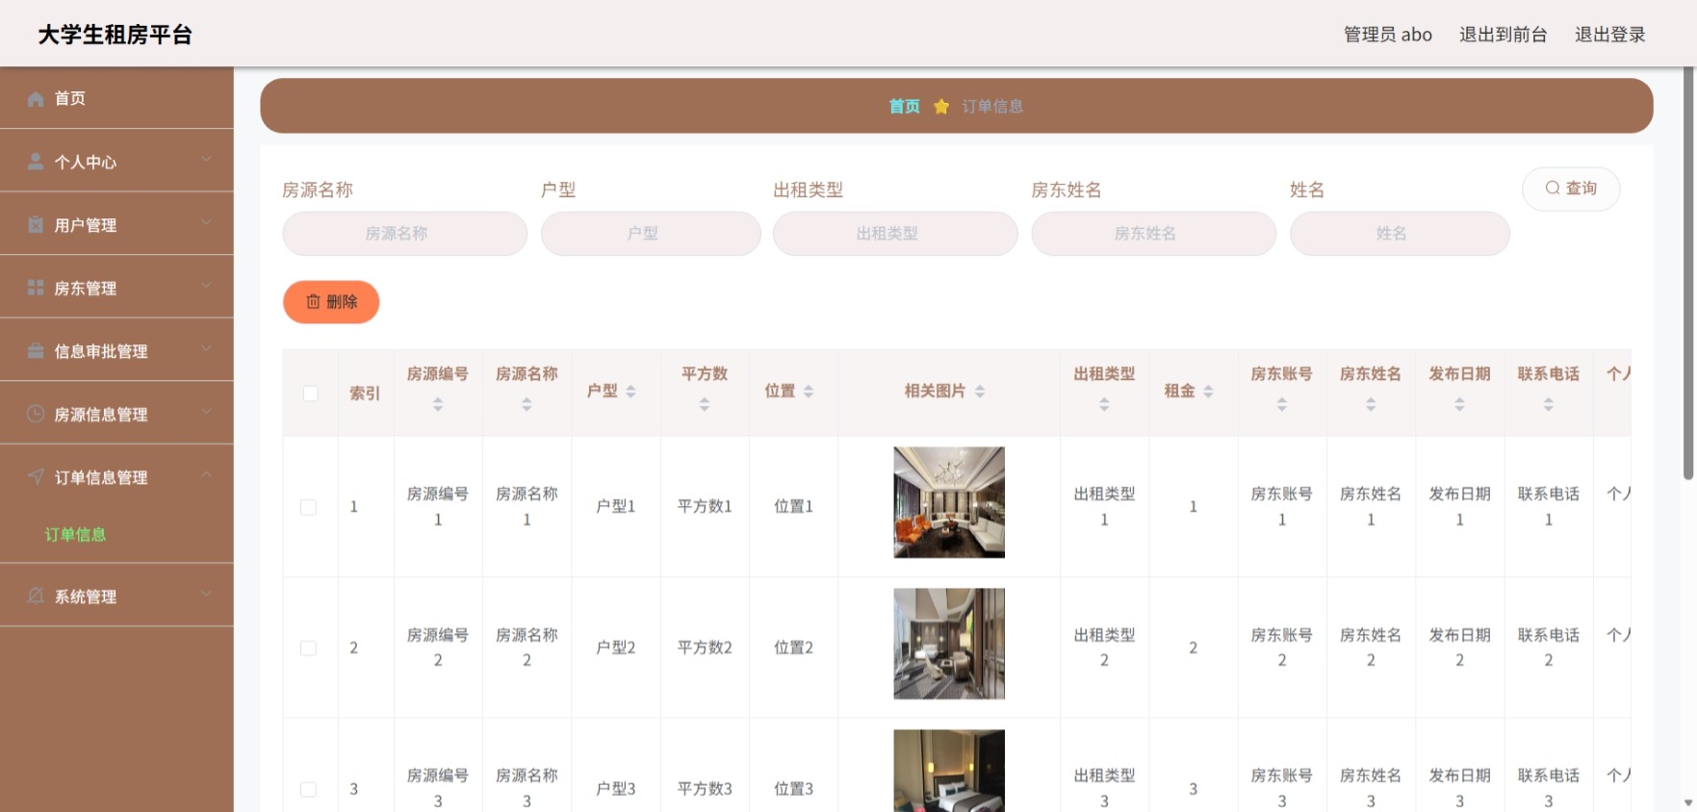Click the 姓名 search input field
Viewport: 1697px width, 812px height.
[x=1400, y=234]
